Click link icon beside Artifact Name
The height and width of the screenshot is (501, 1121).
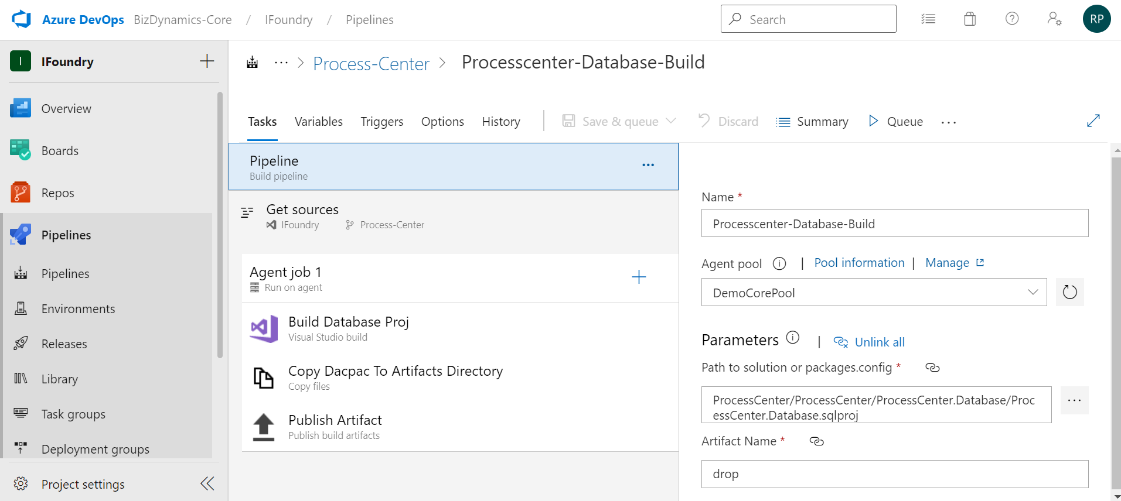point(816,441)
